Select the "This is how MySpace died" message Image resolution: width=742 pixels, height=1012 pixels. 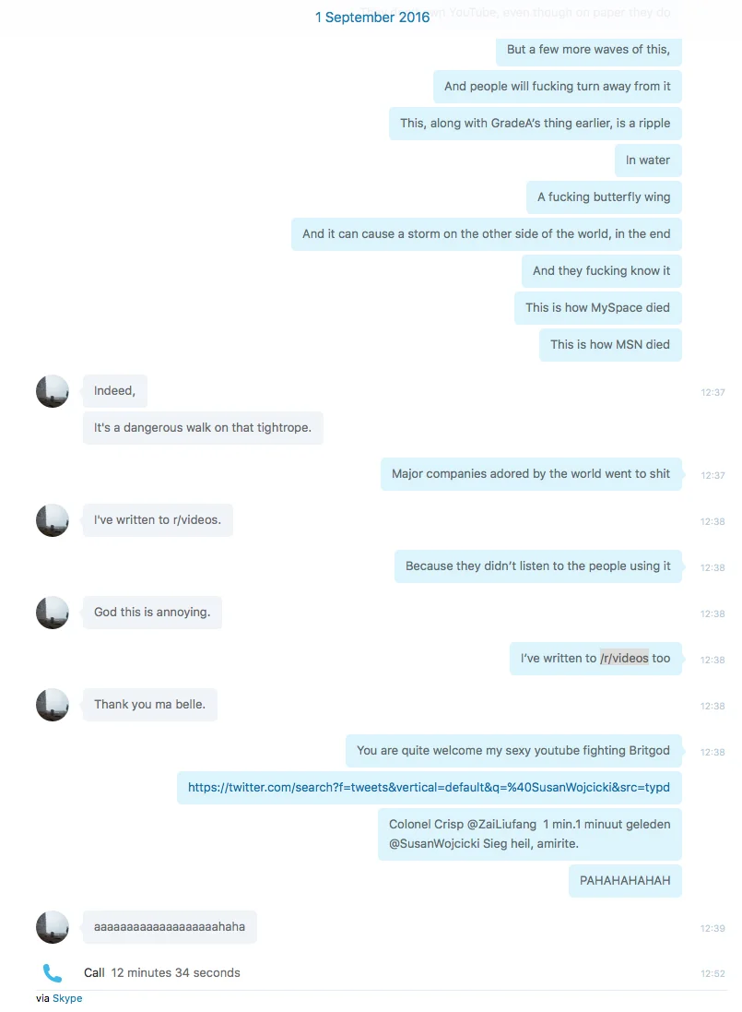[597, 308]
